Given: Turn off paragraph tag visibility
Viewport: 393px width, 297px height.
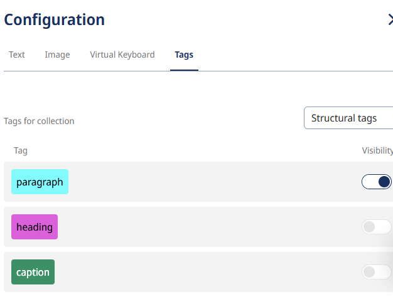Looking at the screenshot, I should [x=377, y=182].
